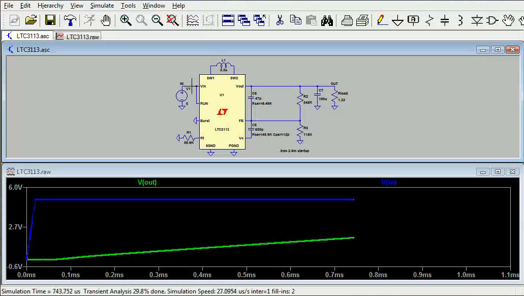
Task: Print using the second printer icon
Action: pos(362,20)
